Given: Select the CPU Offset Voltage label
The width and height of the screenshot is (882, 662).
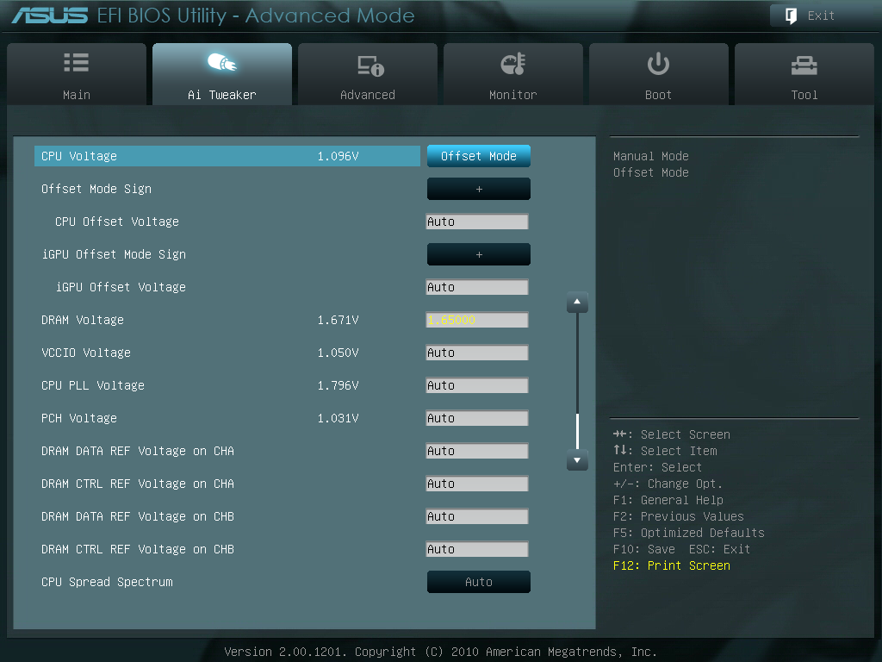Looking at the screenshot, I should 117,222.
